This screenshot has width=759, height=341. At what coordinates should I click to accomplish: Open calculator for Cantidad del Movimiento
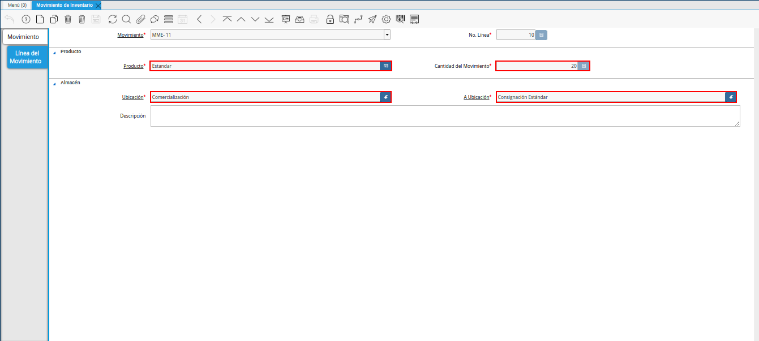click(584, 66)
